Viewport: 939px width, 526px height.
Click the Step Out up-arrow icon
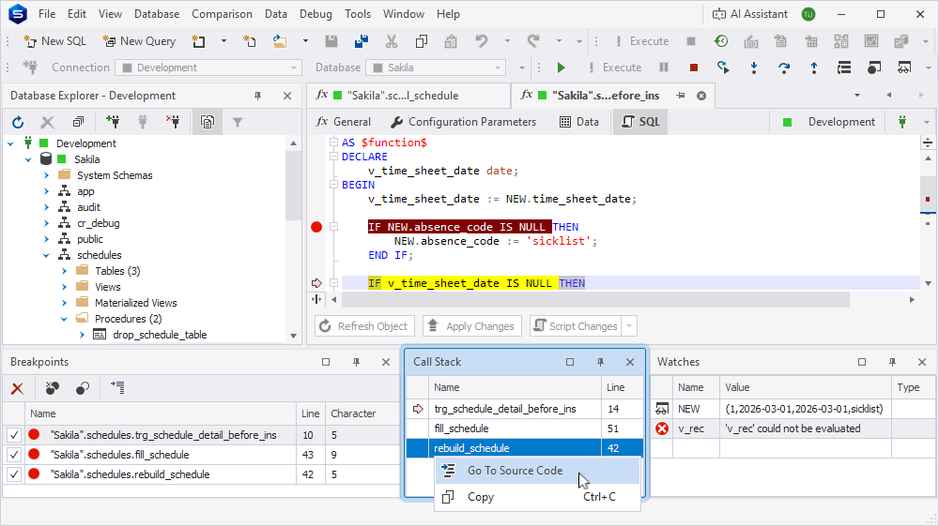(814, 68)
